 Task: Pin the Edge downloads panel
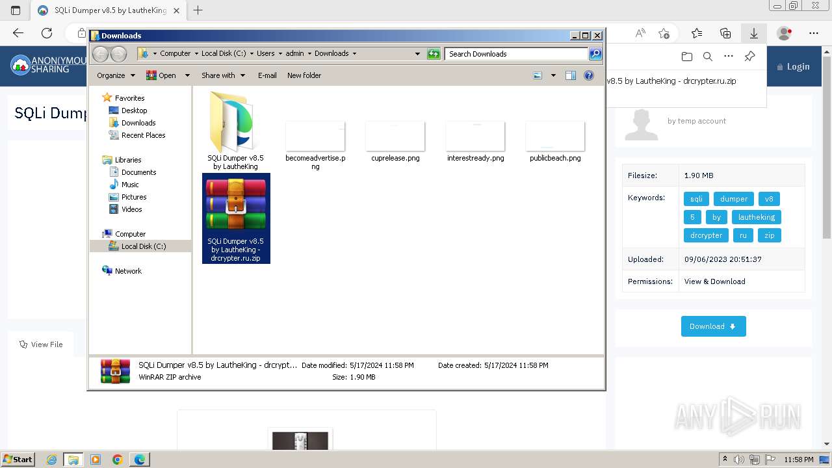[749, 57]
